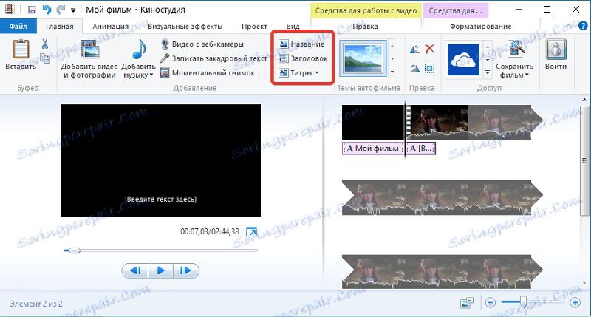Screen dimensions: 591x317
Task: Select the landscape AutoMovie theme thumbnail
Action: coord(363,58)
